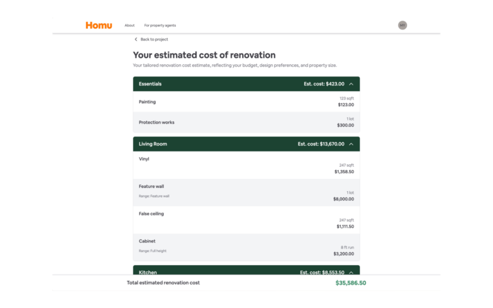The image size is (493, 308).
Task: Click Est. cost: $13,670.00 label
Action: pyautogui.click(x=321, y=144)
